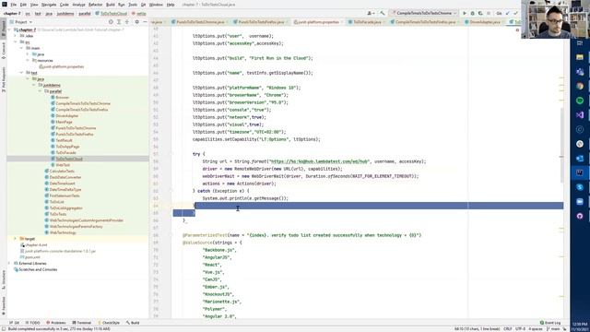Open the Refactor menu
Screen dimensions: 590x332
(x=95, y=5)
